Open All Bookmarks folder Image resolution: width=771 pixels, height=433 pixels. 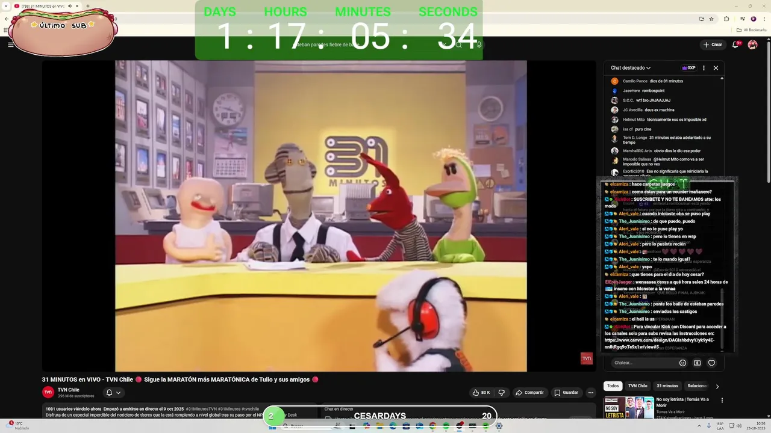(x=752, y=30)
